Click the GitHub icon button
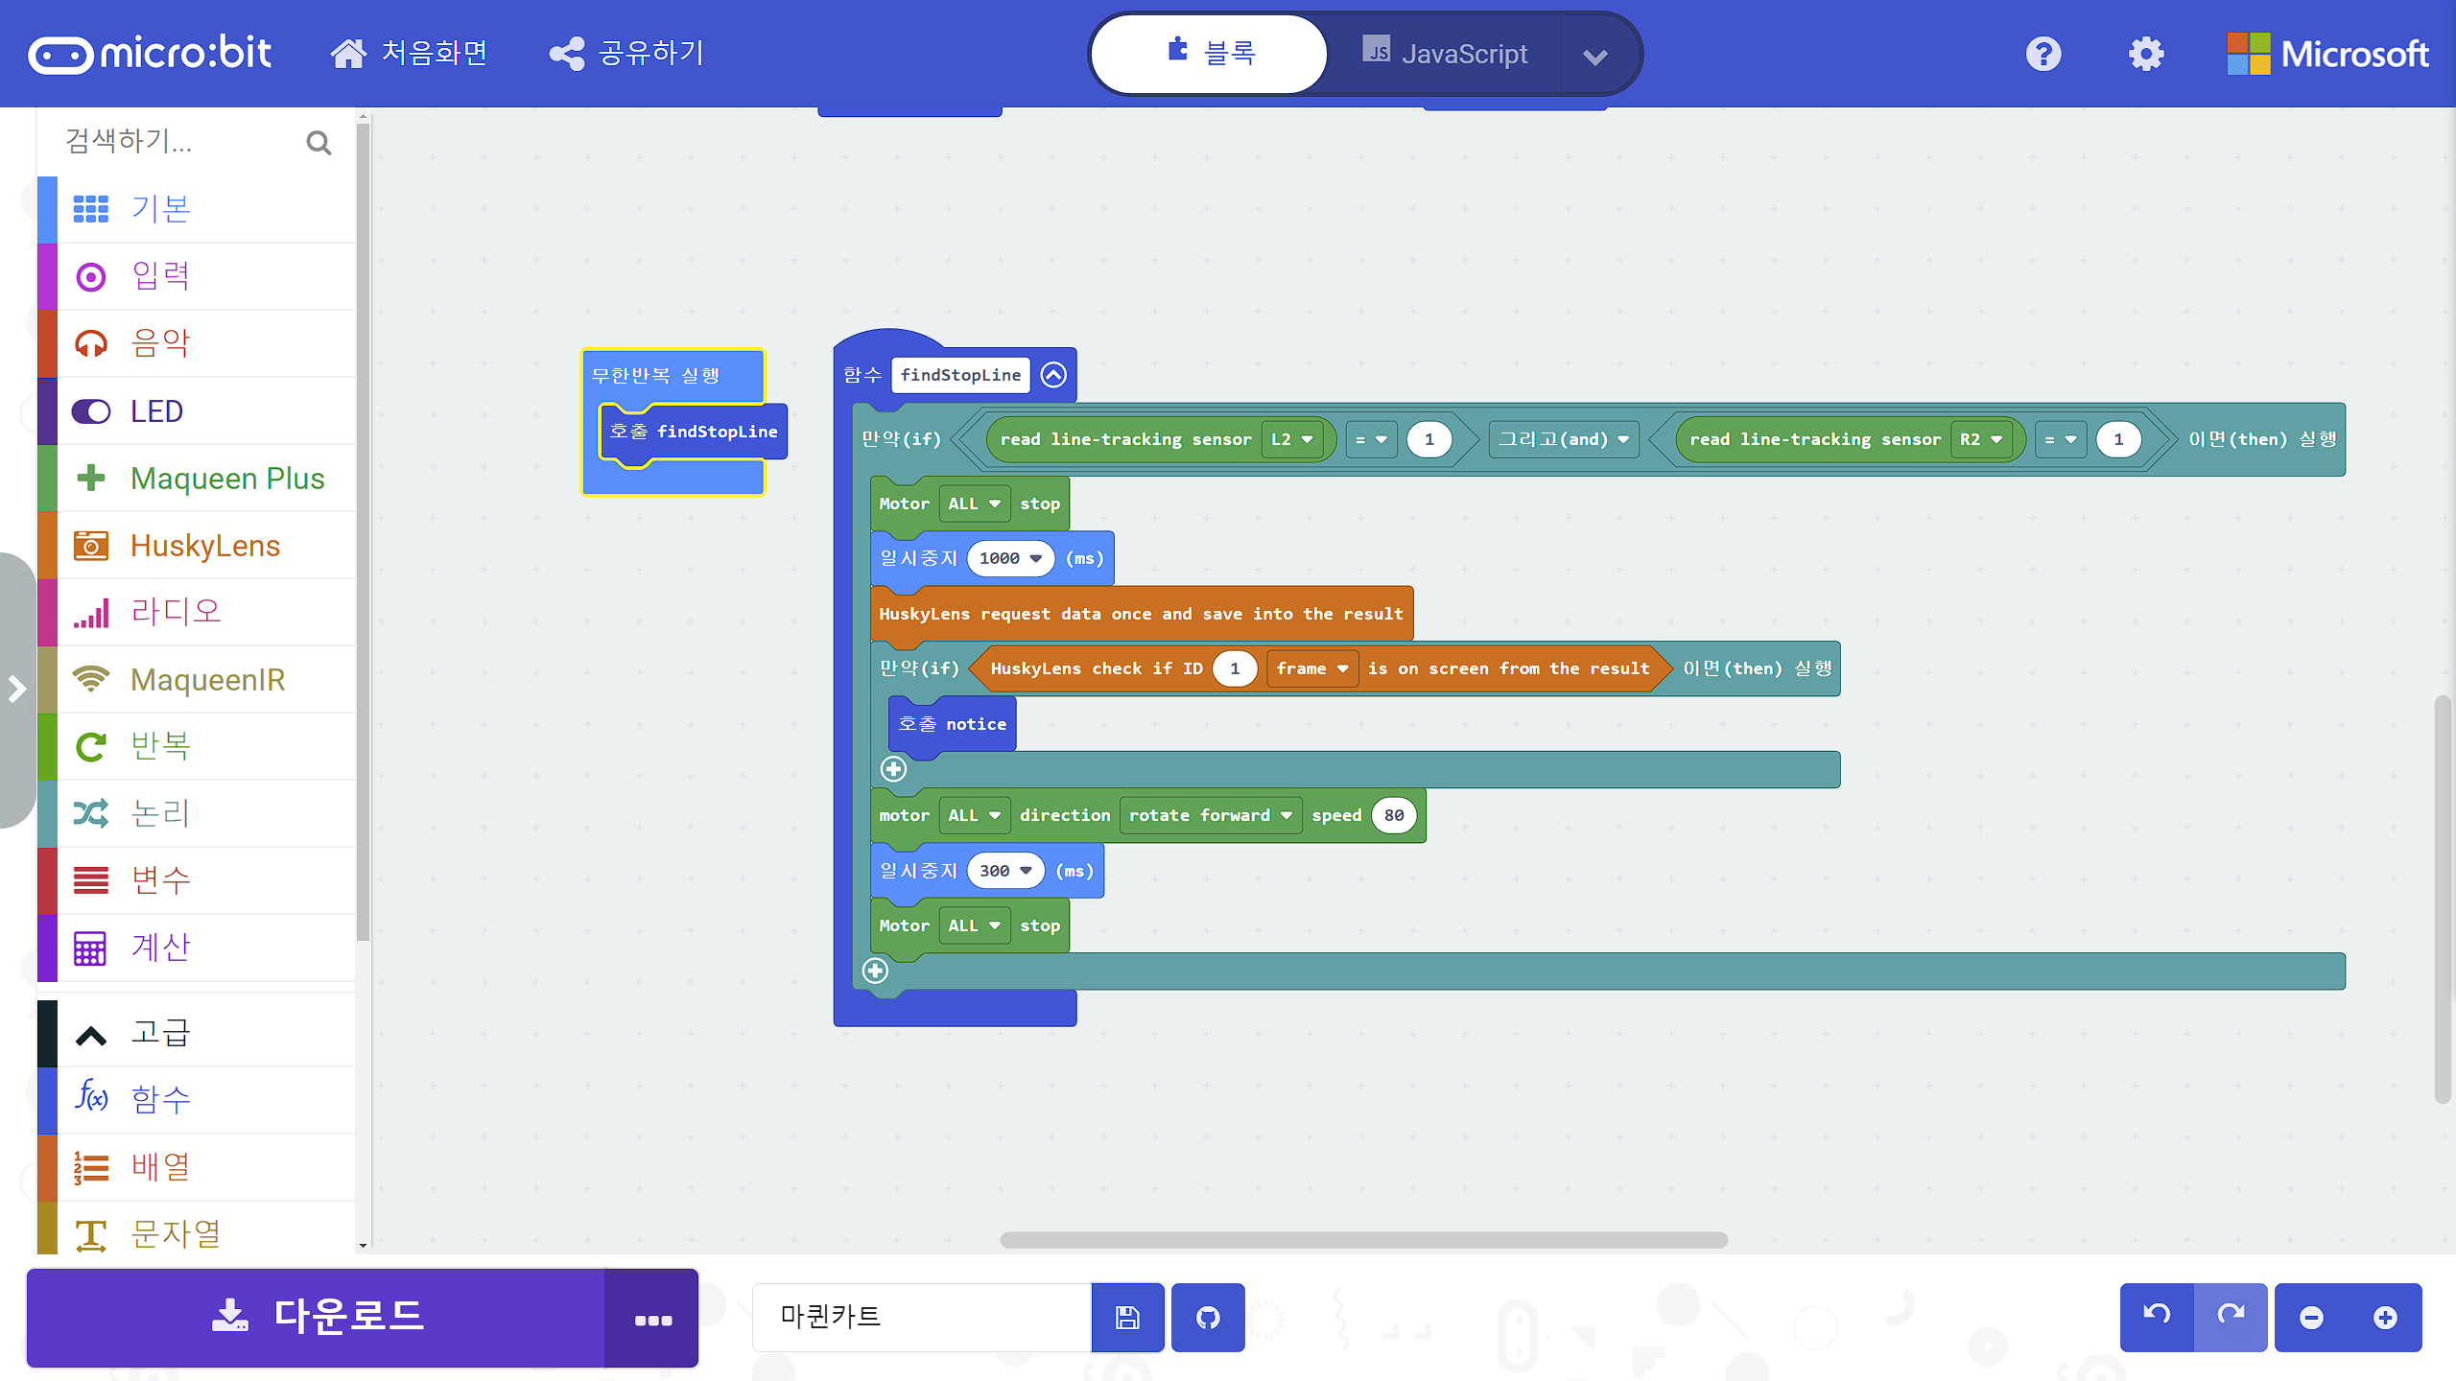The height and width of the screenshot is (1381, 2456). point(1208,1318)
